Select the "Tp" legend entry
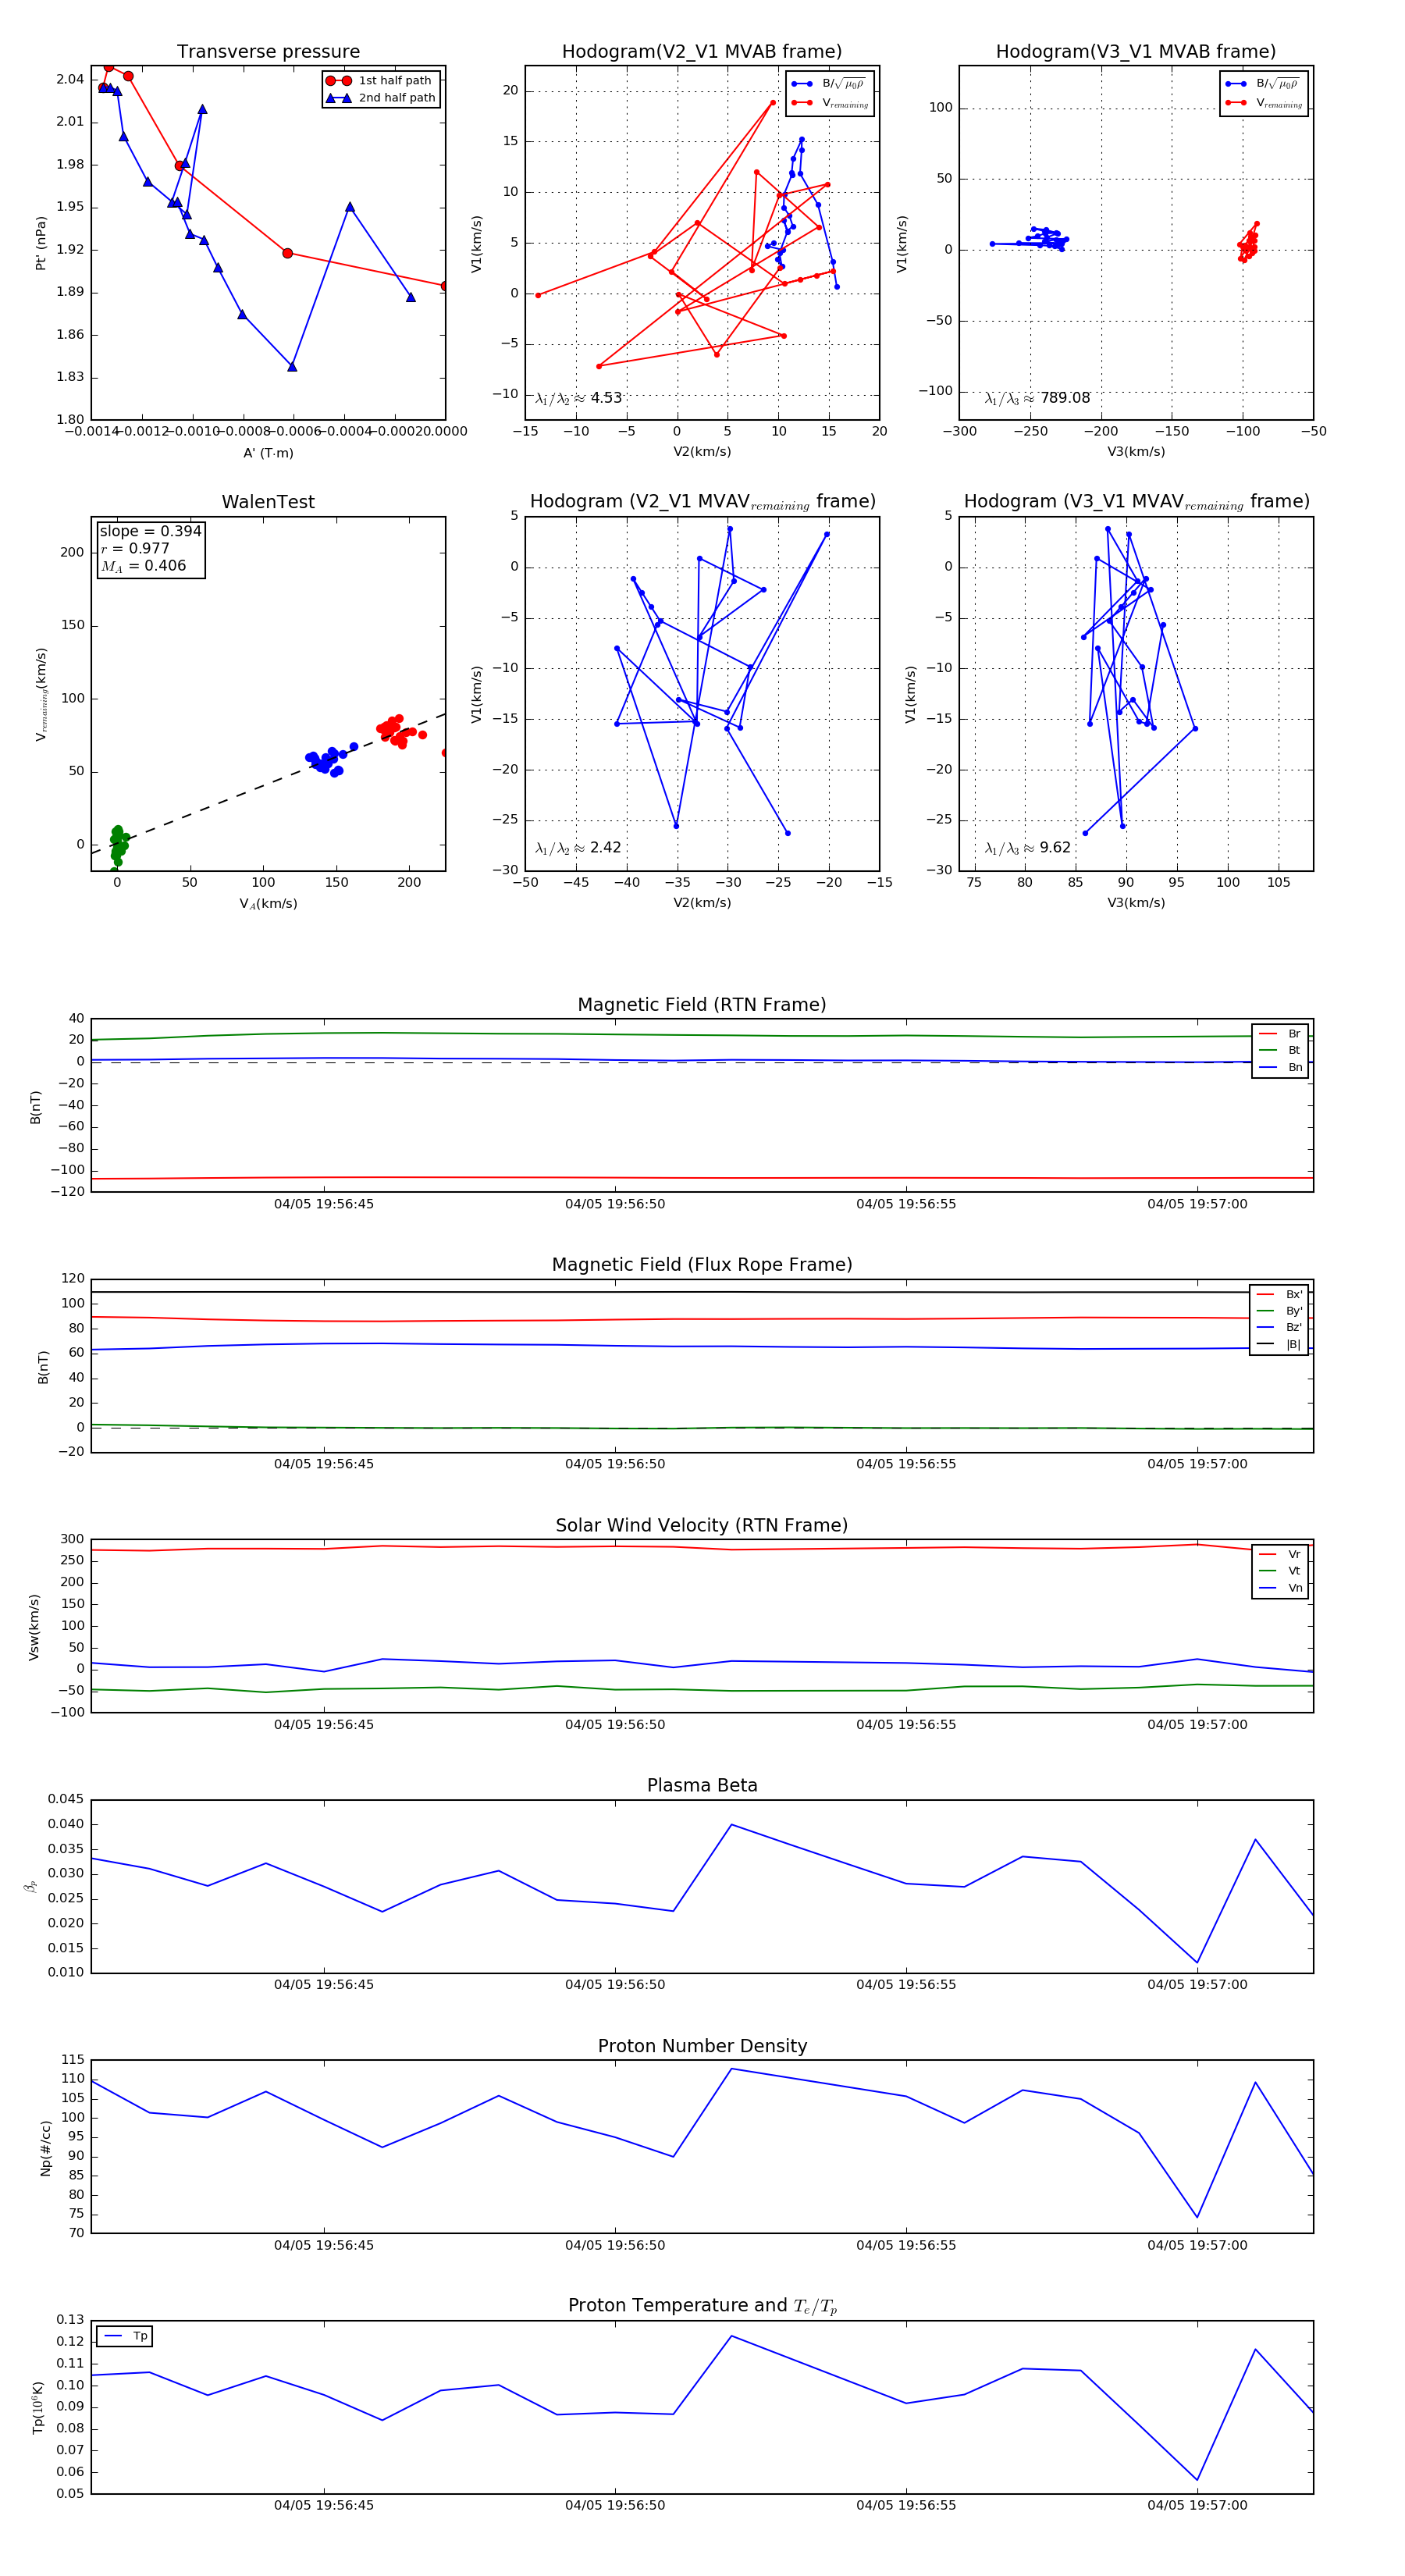The height and width of the screenshot is (2576, 1405). [125, 2336]
